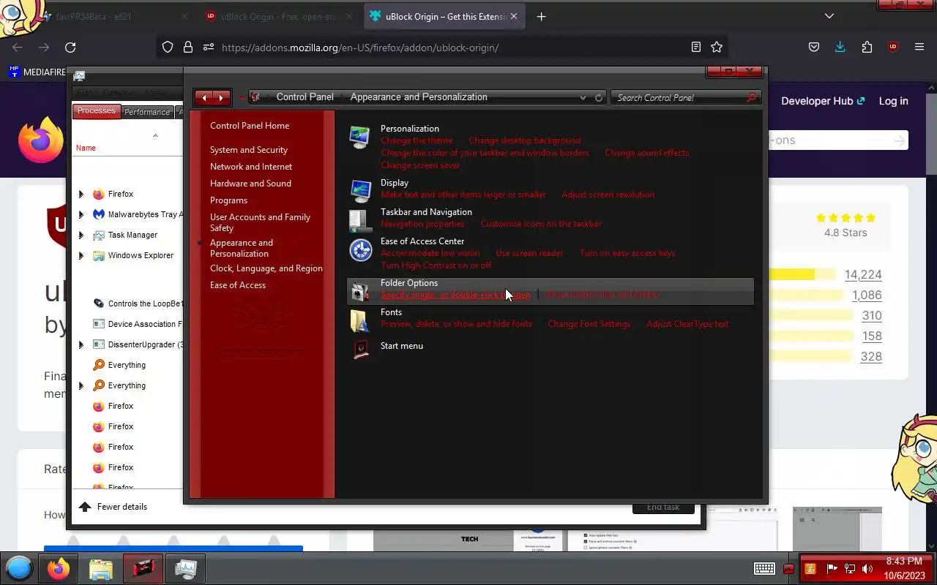Open Developer Hub link
Viewport: 937px width, 585px height.
(823, 101)
